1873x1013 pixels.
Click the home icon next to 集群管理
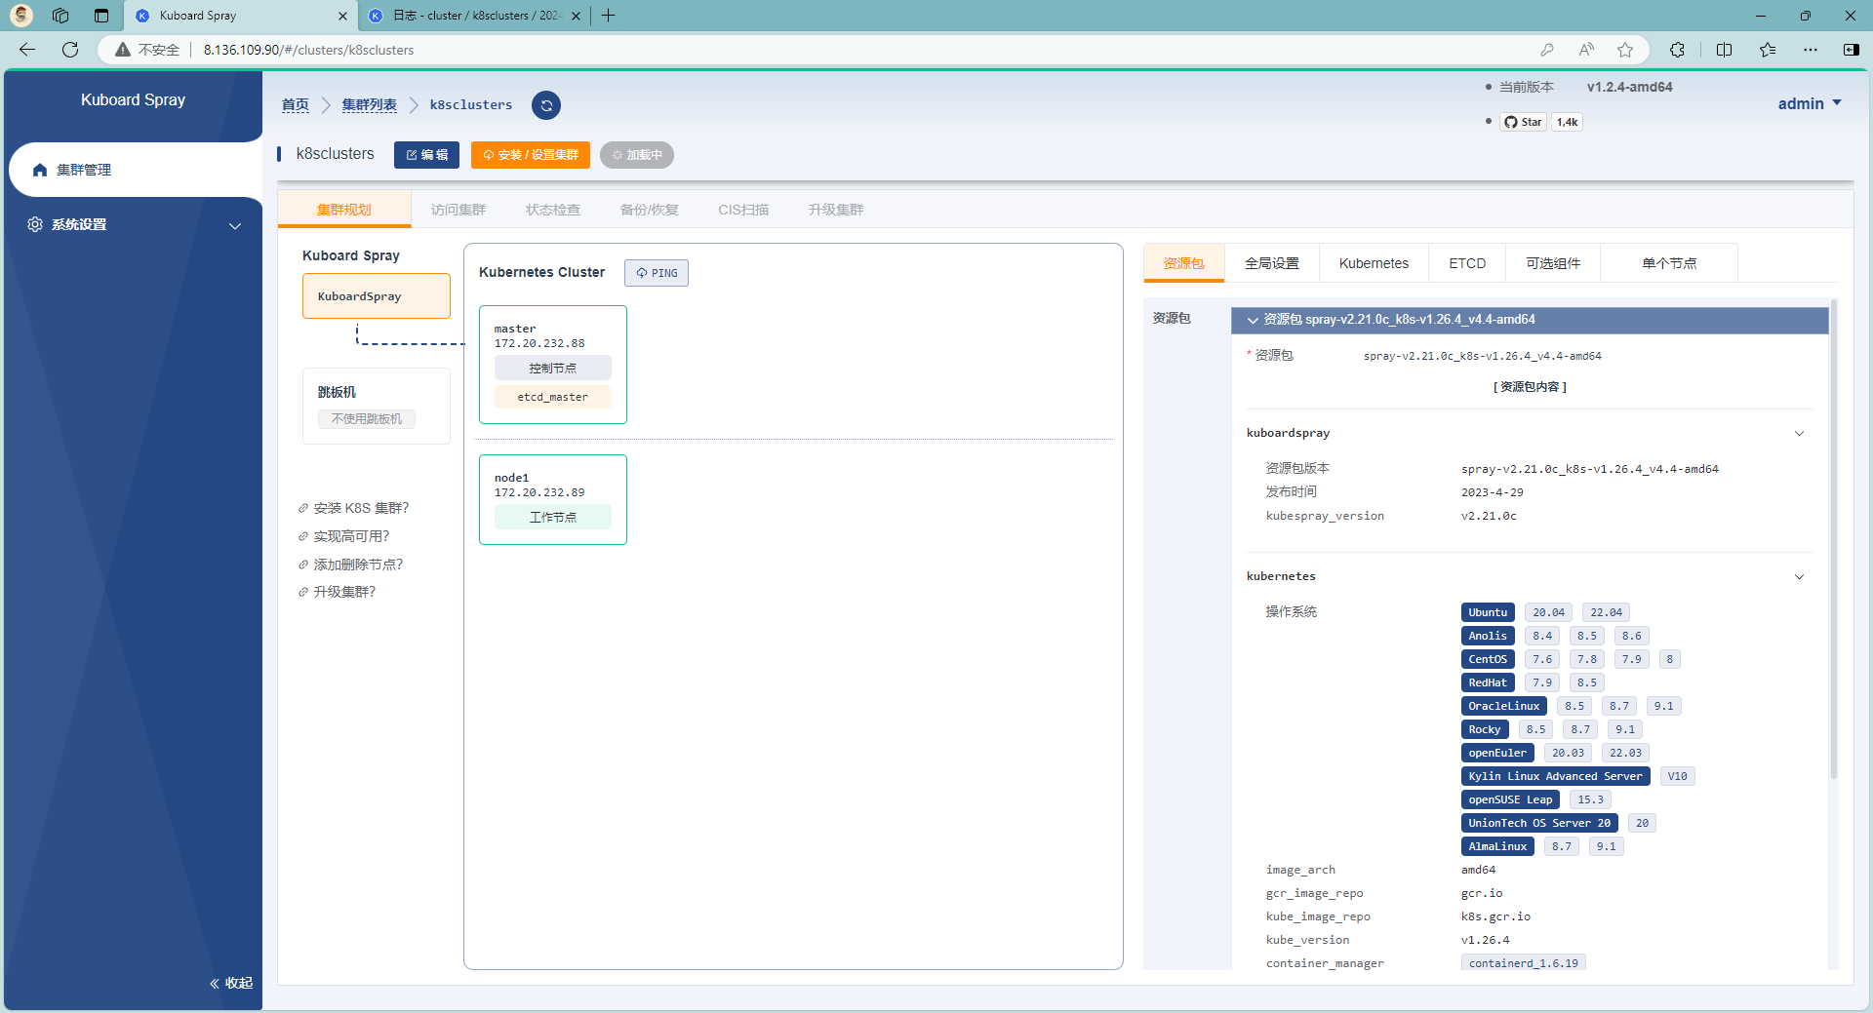[40, 170]
